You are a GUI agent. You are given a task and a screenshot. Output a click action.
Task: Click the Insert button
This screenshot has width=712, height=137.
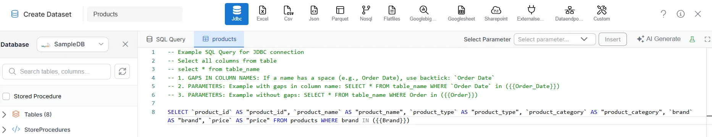tap(613, 39)
